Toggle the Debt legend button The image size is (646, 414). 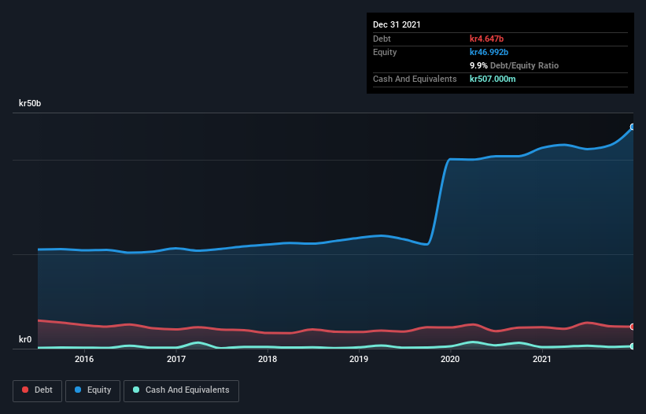[37, 390]
